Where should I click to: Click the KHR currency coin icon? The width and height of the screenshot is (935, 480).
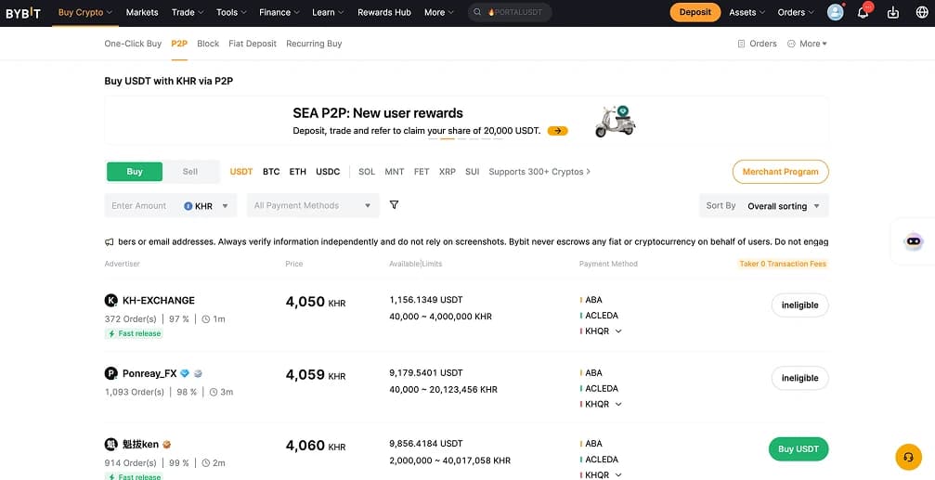click(188, 206)
